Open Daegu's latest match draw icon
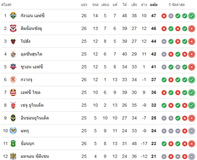Image resolution: width=197 pixels, height=160 pixels. click(192, 131)
